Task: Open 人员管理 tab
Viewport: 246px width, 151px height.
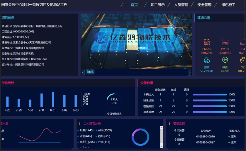Action: tap(181, 5)
